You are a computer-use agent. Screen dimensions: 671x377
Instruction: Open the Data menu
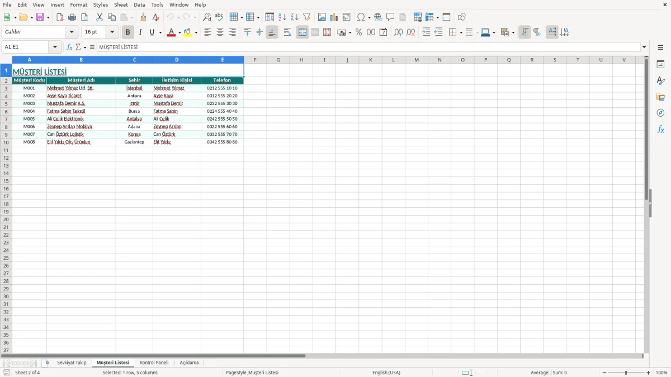coord(139,4)
